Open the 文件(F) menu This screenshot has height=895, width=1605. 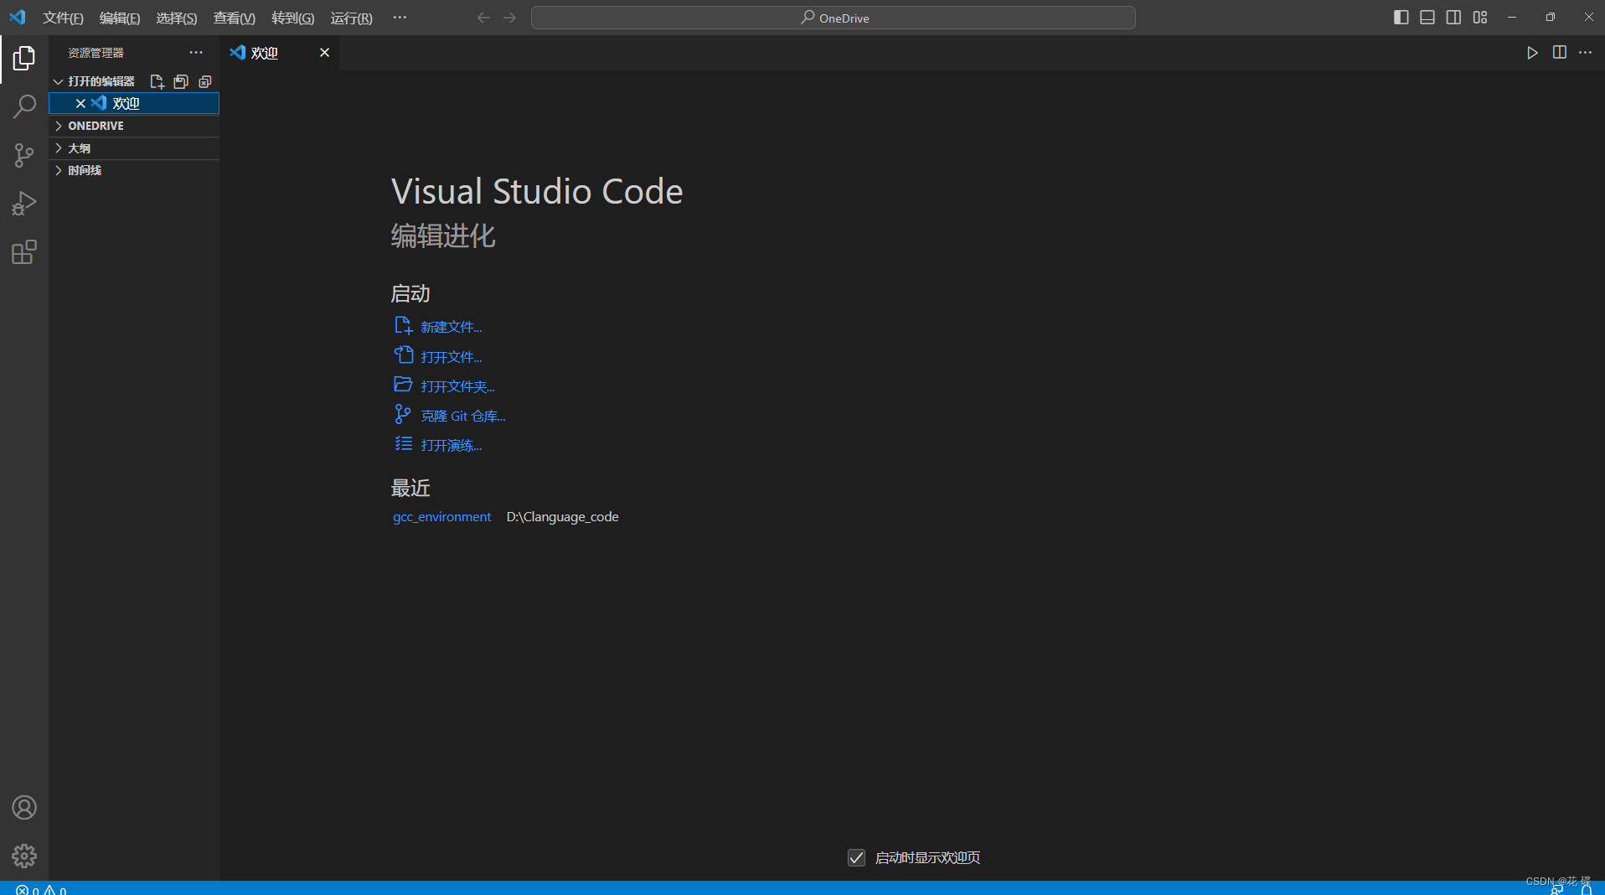coord(63,18)
